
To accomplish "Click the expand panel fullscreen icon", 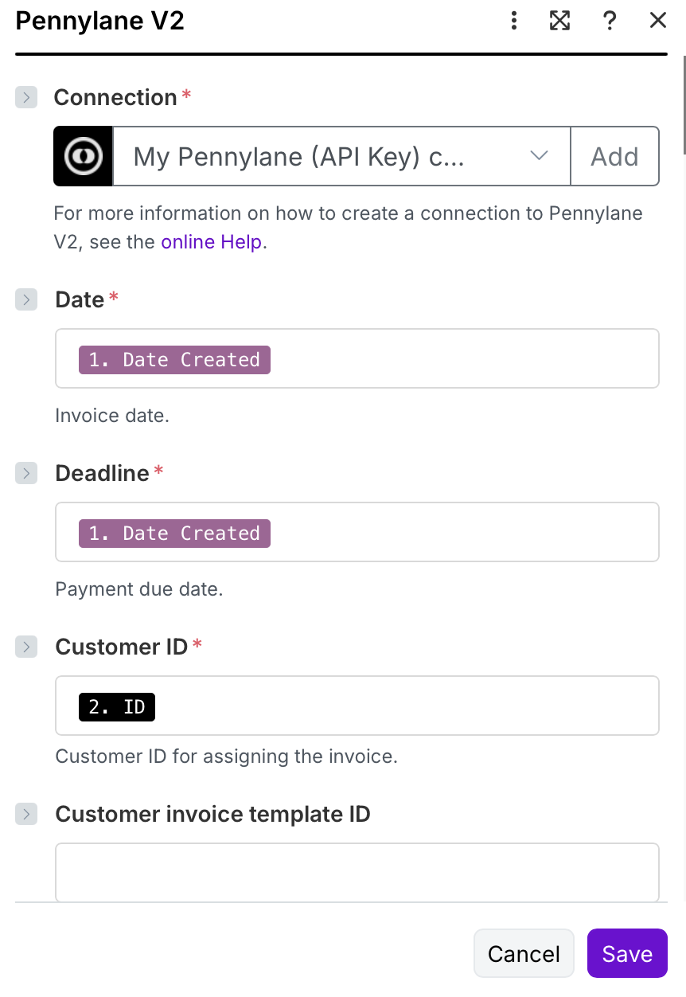I will click(560, 21).
